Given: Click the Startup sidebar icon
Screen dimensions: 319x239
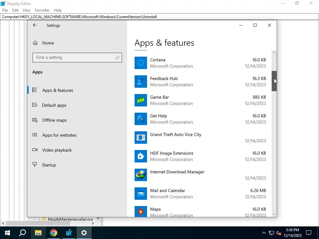Looking at the screenshot, I should pos(35,165).
